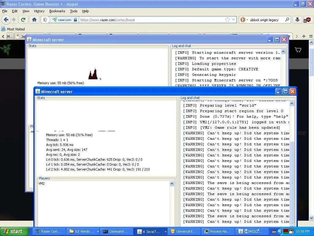This screenshot has height=236, width=314.
Task: Open the Bookmarks menu
Action: (57, 11)
